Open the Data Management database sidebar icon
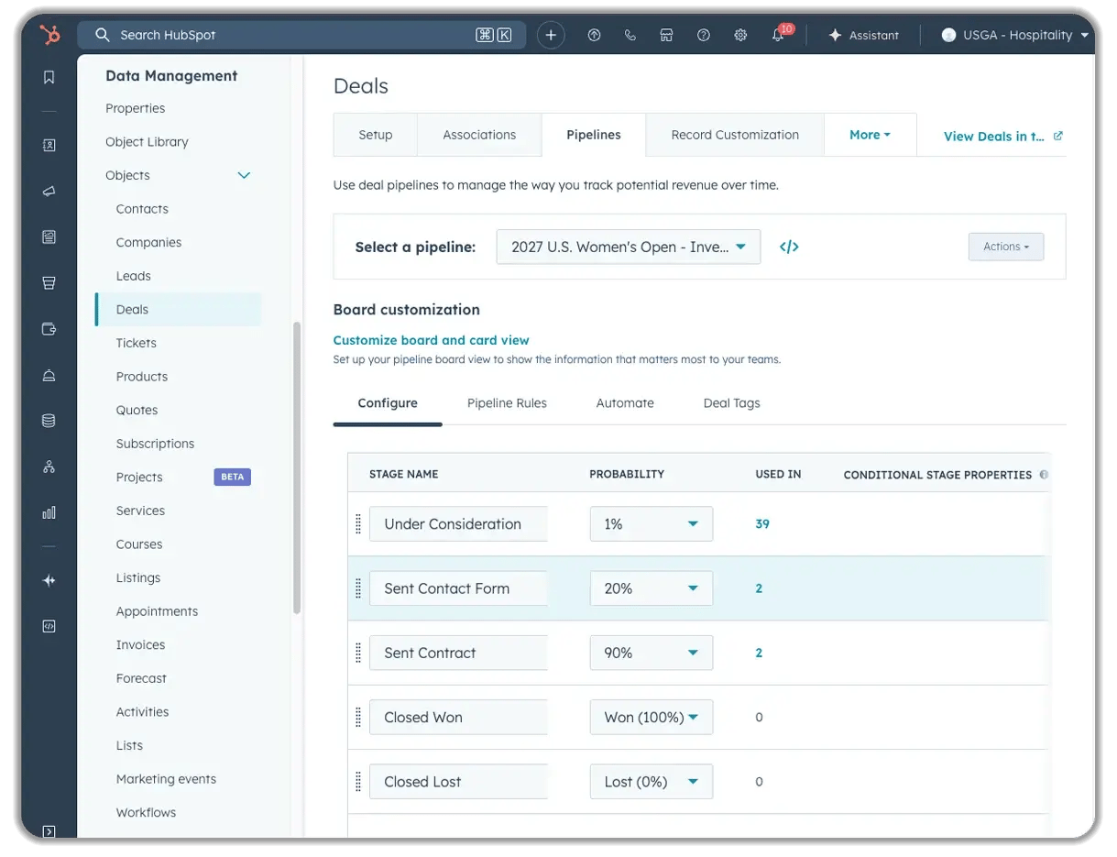Image resolution: width=1117 pixels, height=857 pixels. click(49, 420)
